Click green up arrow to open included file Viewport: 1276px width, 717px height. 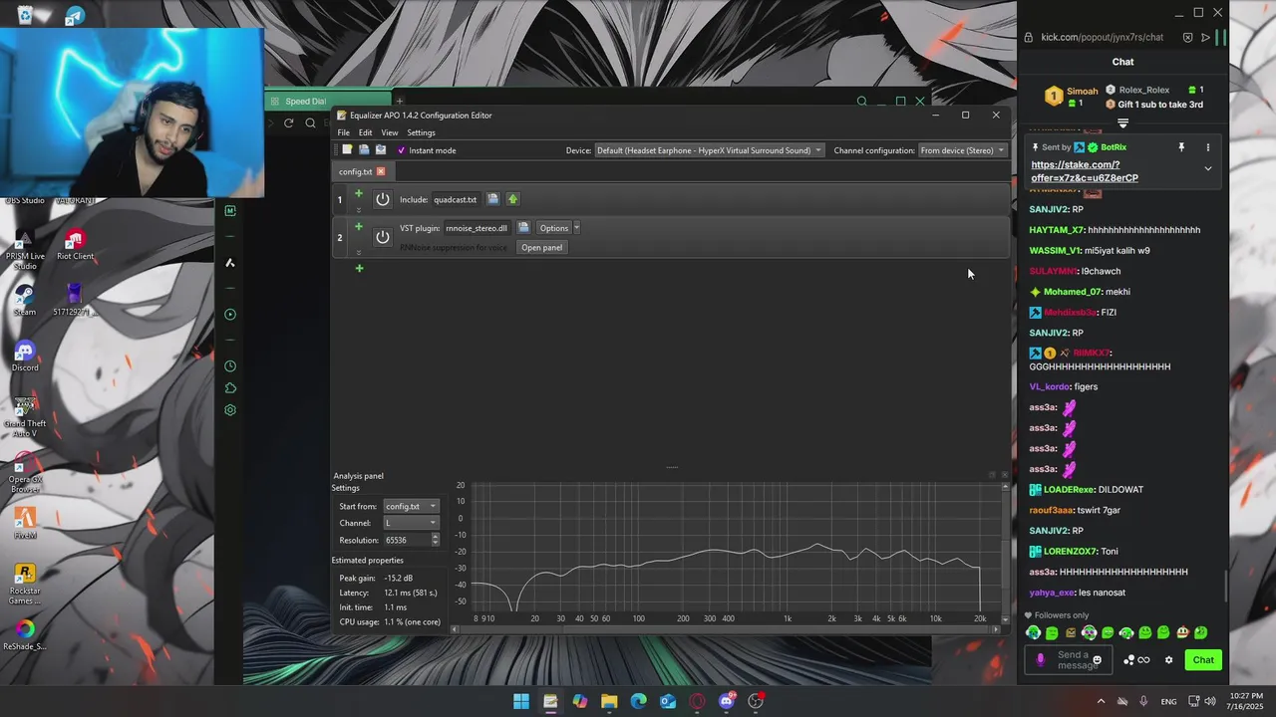pos(512,199)
